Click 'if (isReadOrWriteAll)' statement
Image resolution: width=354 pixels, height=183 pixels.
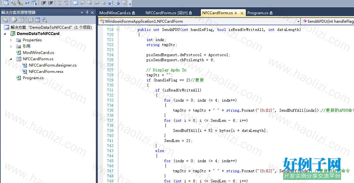coord(178,90)
